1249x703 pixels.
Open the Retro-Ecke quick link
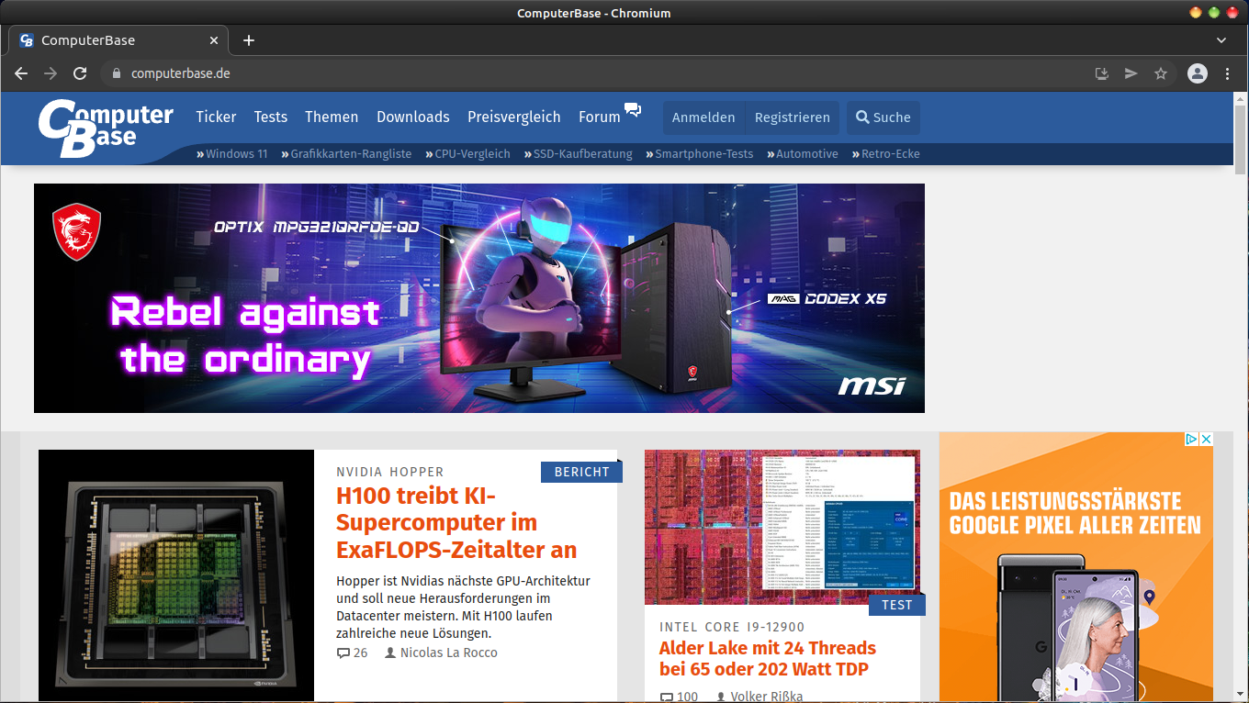coord(885,154)
